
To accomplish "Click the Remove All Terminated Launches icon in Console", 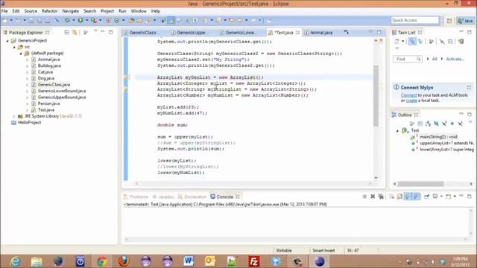I will 381,197.
